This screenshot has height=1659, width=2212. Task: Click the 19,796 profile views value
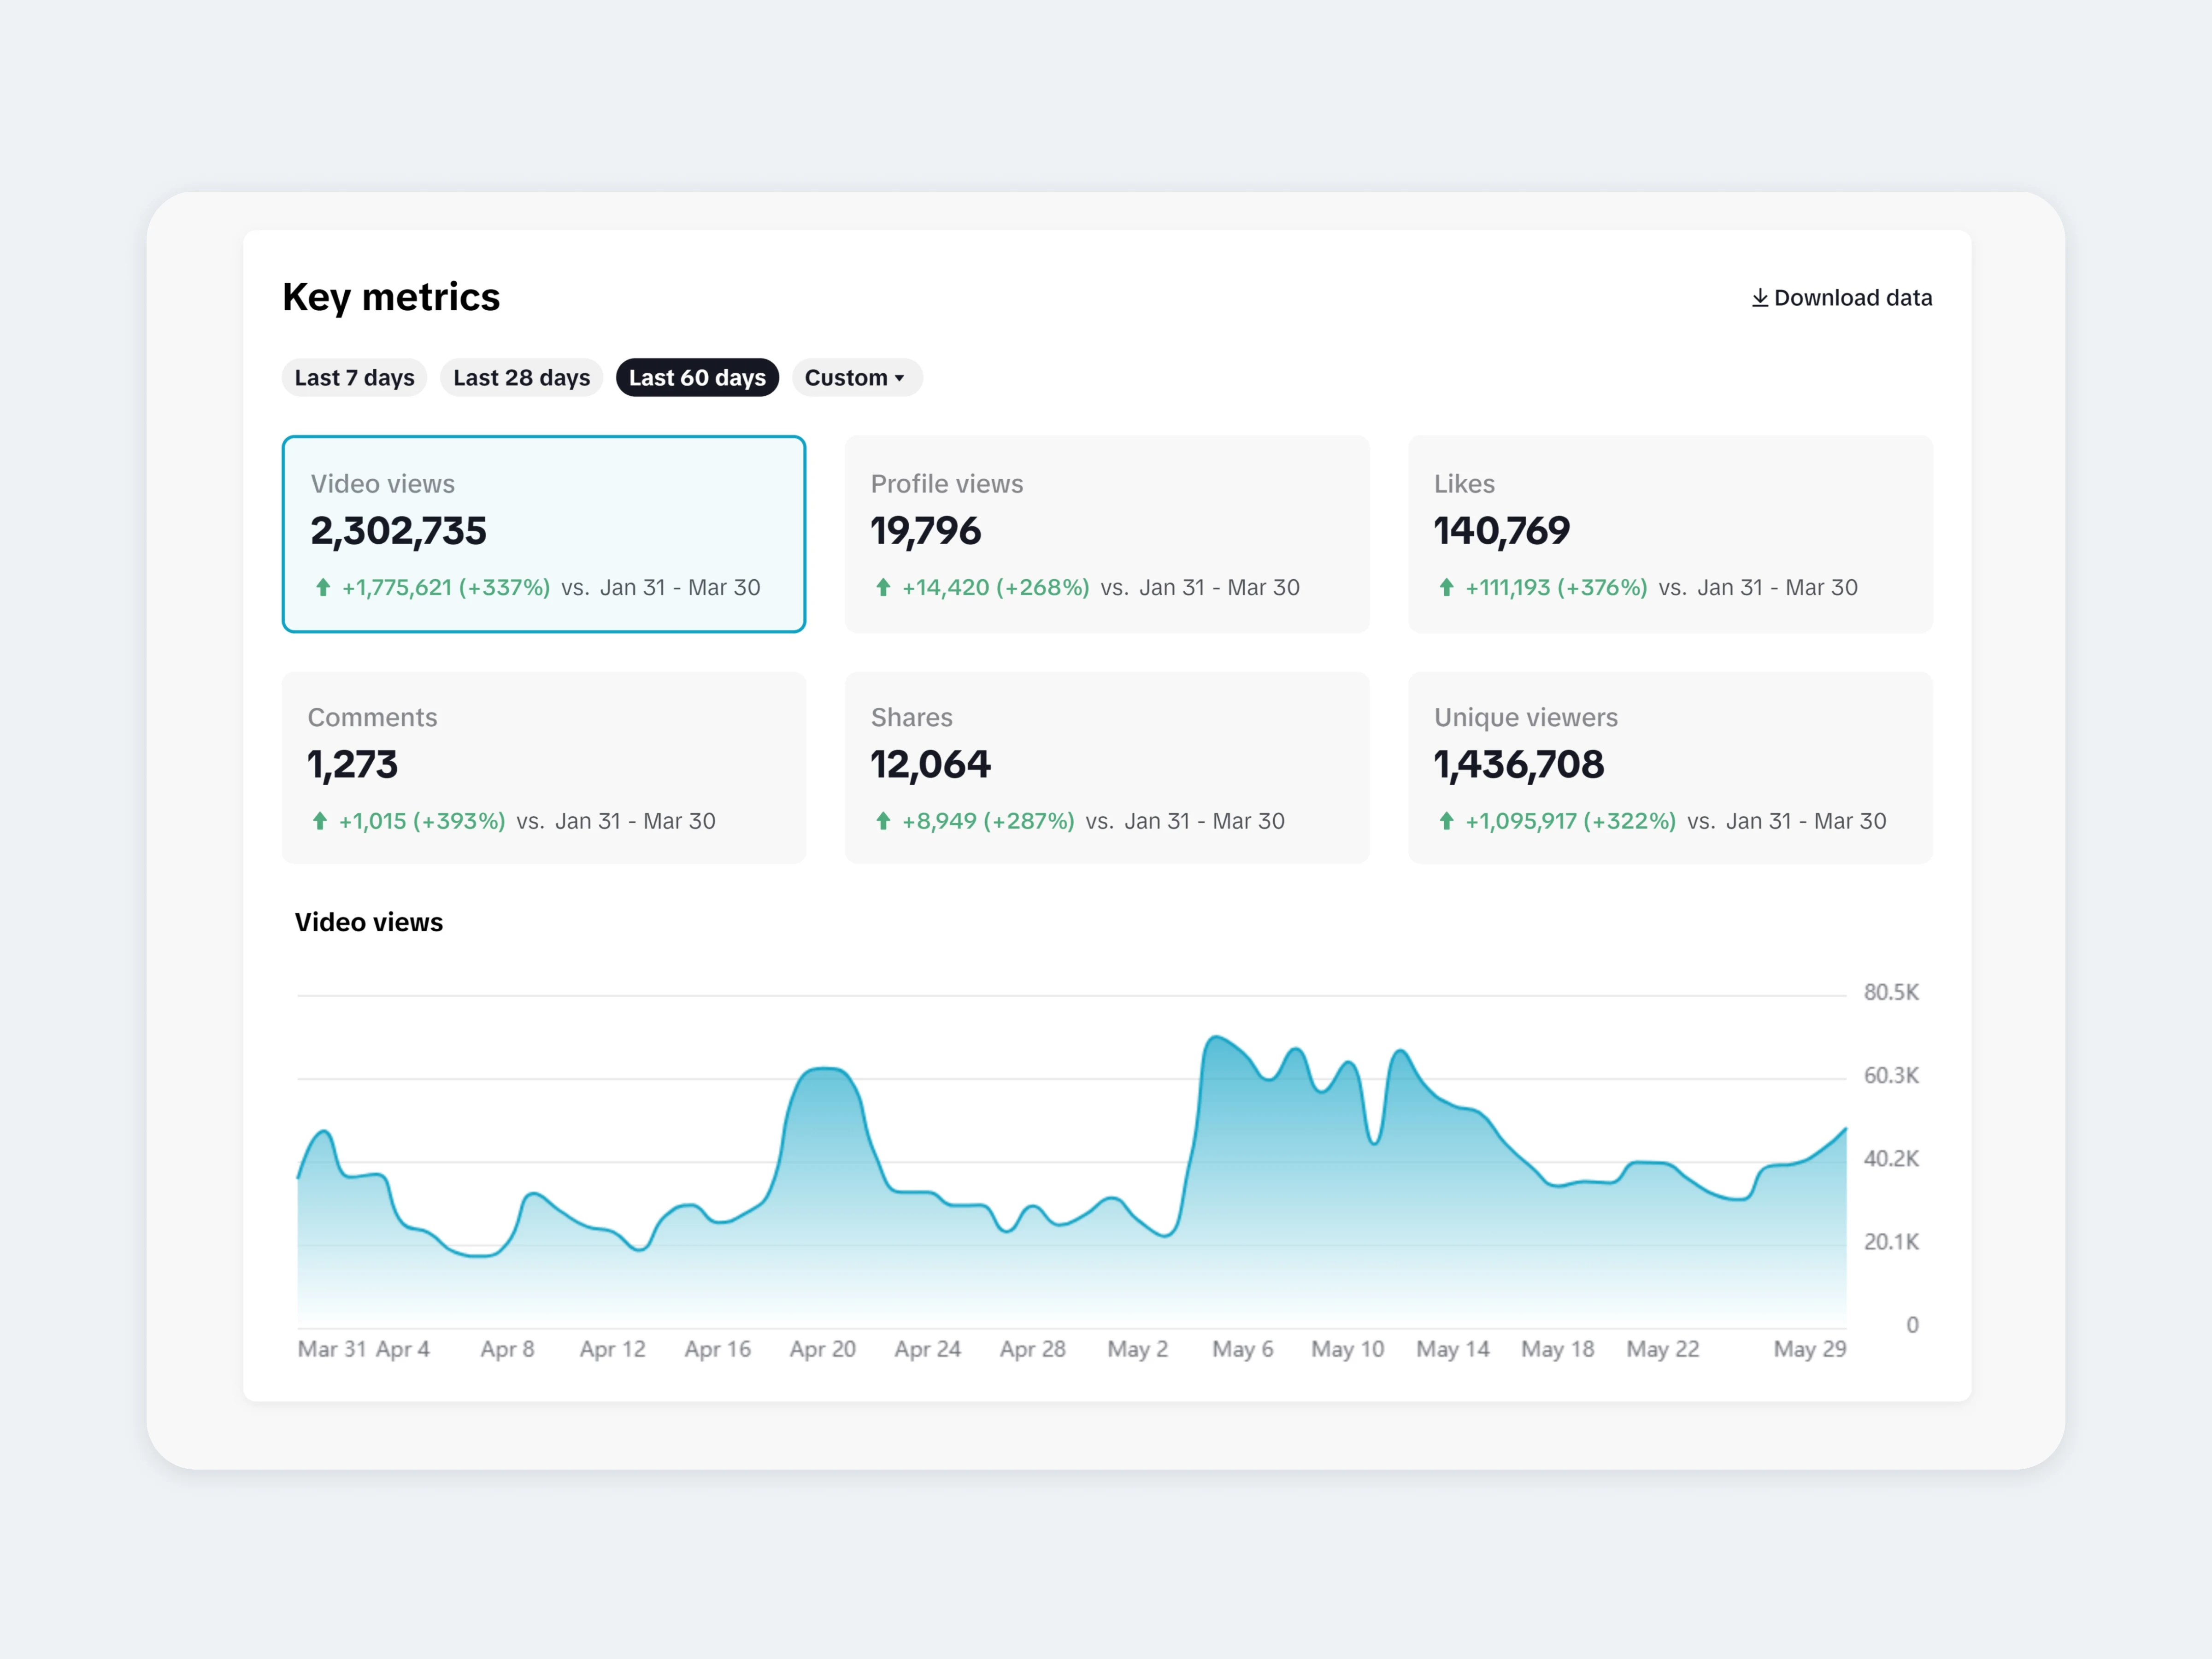[926, 532]
